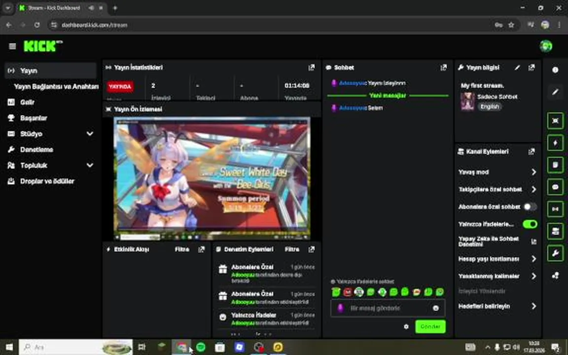Bookmark this page with the star icon
This screenshot has height=355, width=568.
point(511,25)
